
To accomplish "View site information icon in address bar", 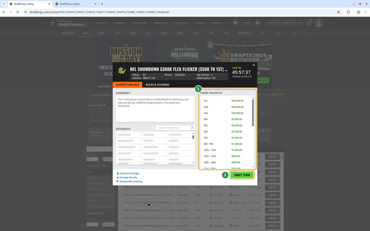I will pyautogui.click(x=26, y=12).
